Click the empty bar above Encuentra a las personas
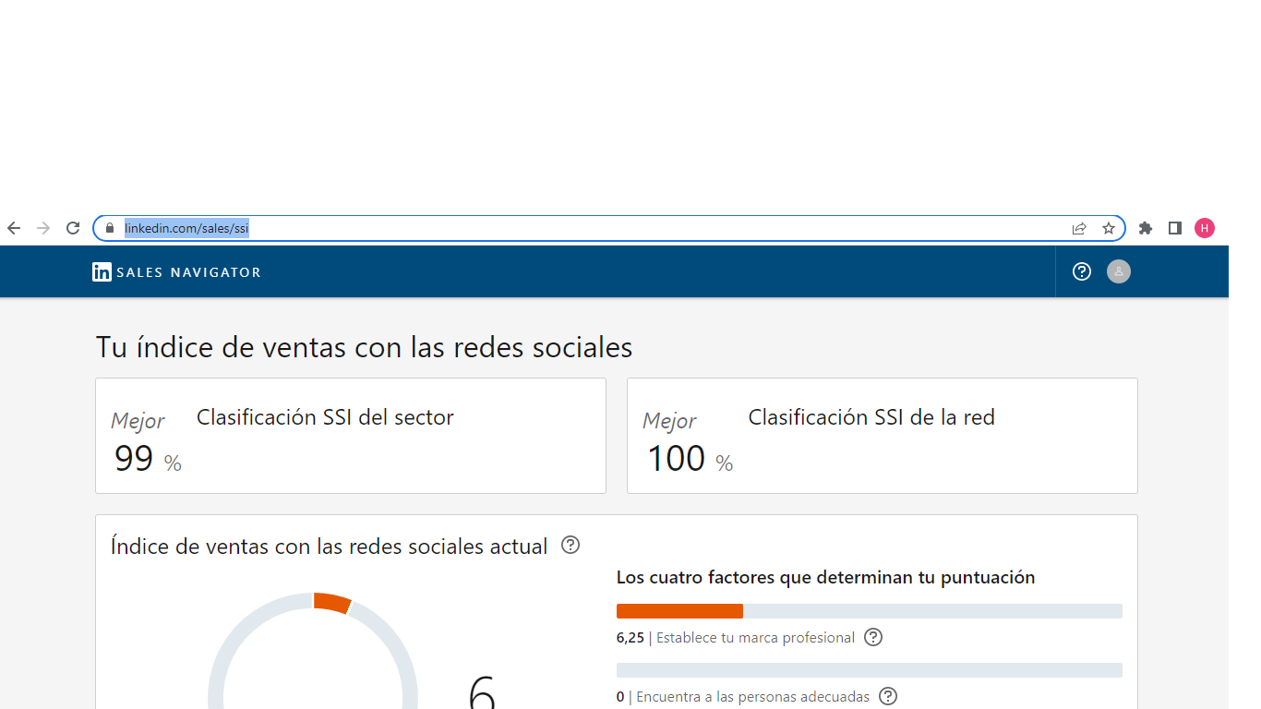The image size is (1261, 709). (x=870, y=670)
